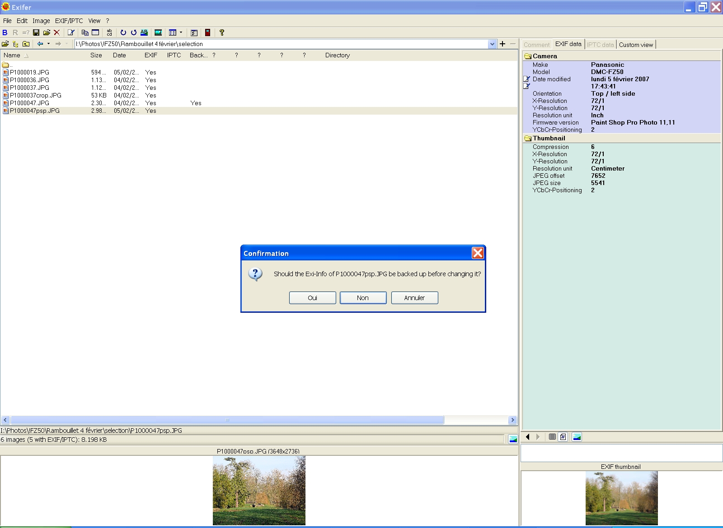Click the floppy disk save icon

(36, 32)
